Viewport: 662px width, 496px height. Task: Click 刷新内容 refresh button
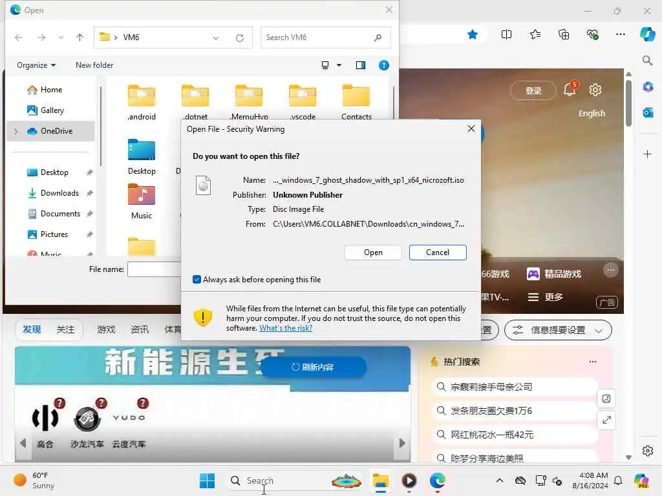click(313, 367)
